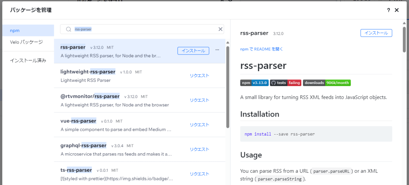Click the 'A small library for turning RSS' sentence
This screenshot has height=185, width=409.
point(314,97)
